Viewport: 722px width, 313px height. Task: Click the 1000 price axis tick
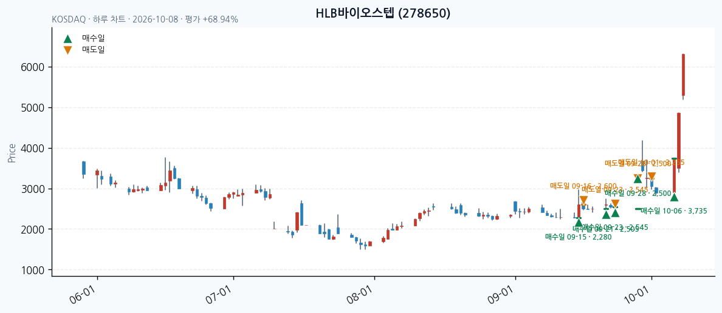(33, 270)
